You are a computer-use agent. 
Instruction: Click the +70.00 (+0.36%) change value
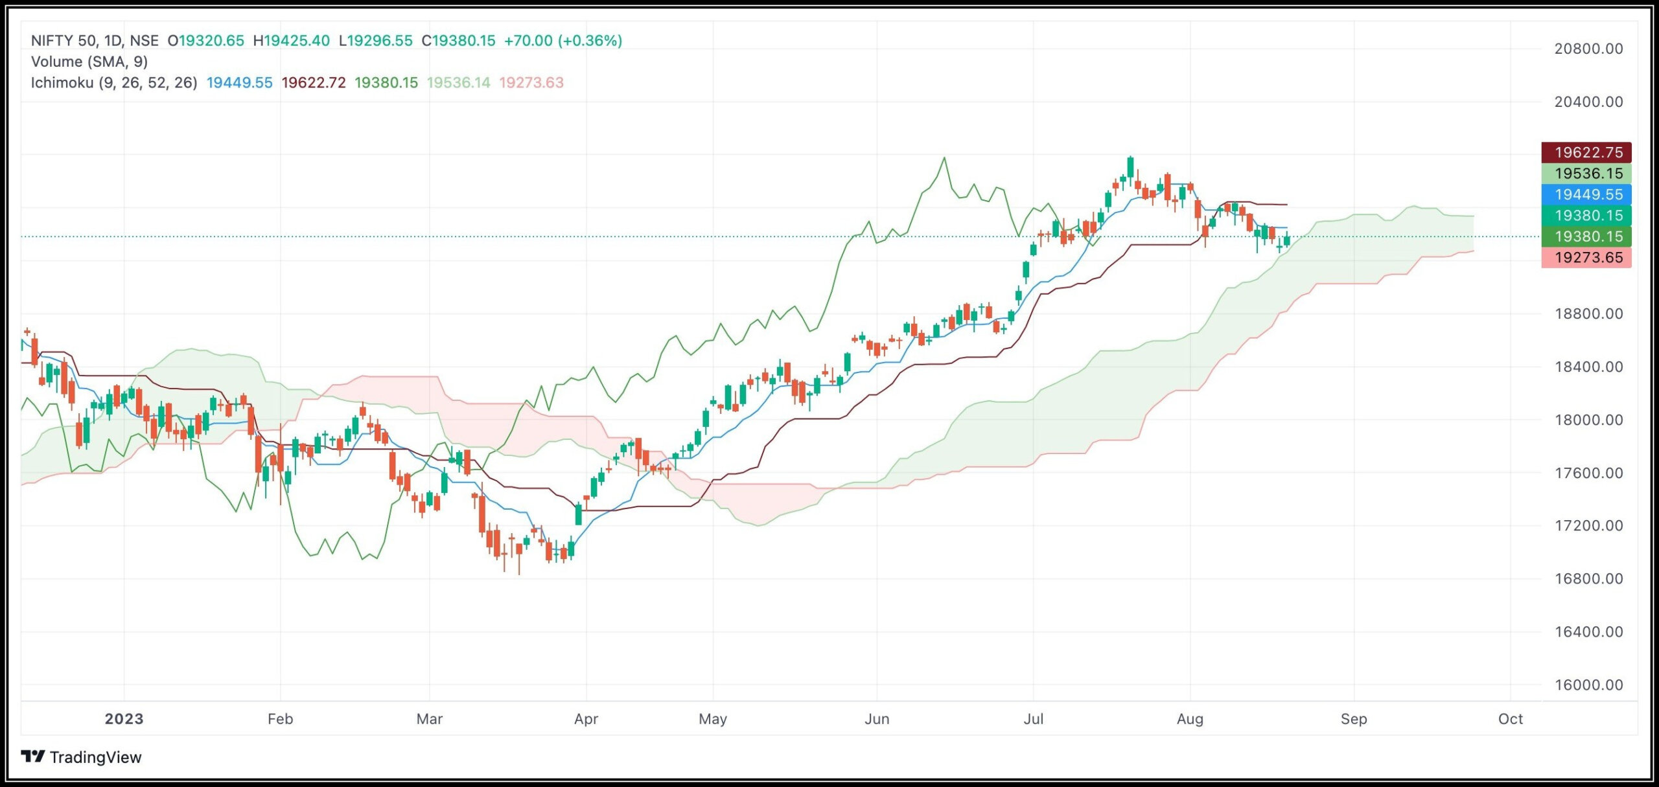[563, 41]
